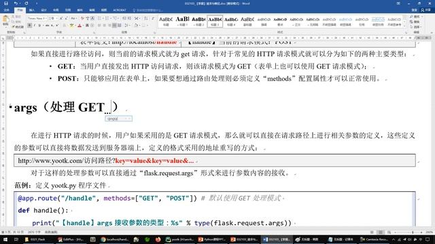Screen dimensions: 435x244
Task: Open the ACROBAT ribbon tab
Action: 120,10
